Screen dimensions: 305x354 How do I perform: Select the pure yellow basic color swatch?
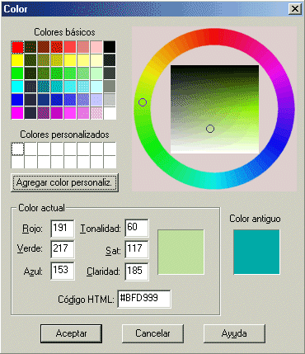click(17, 60)
